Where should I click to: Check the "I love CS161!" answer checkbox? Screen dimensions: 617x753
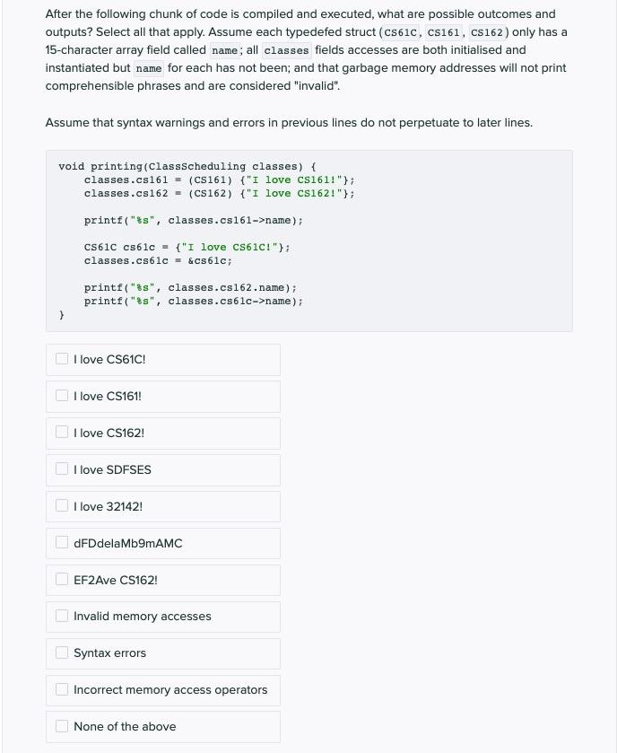coord(62,395)
